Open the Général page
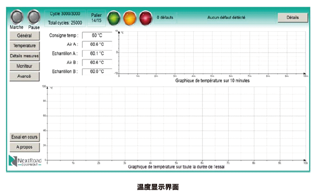Image resolution: width=318 pixels, height=194 pixels. pyautogui.click(x=25, y=35)
